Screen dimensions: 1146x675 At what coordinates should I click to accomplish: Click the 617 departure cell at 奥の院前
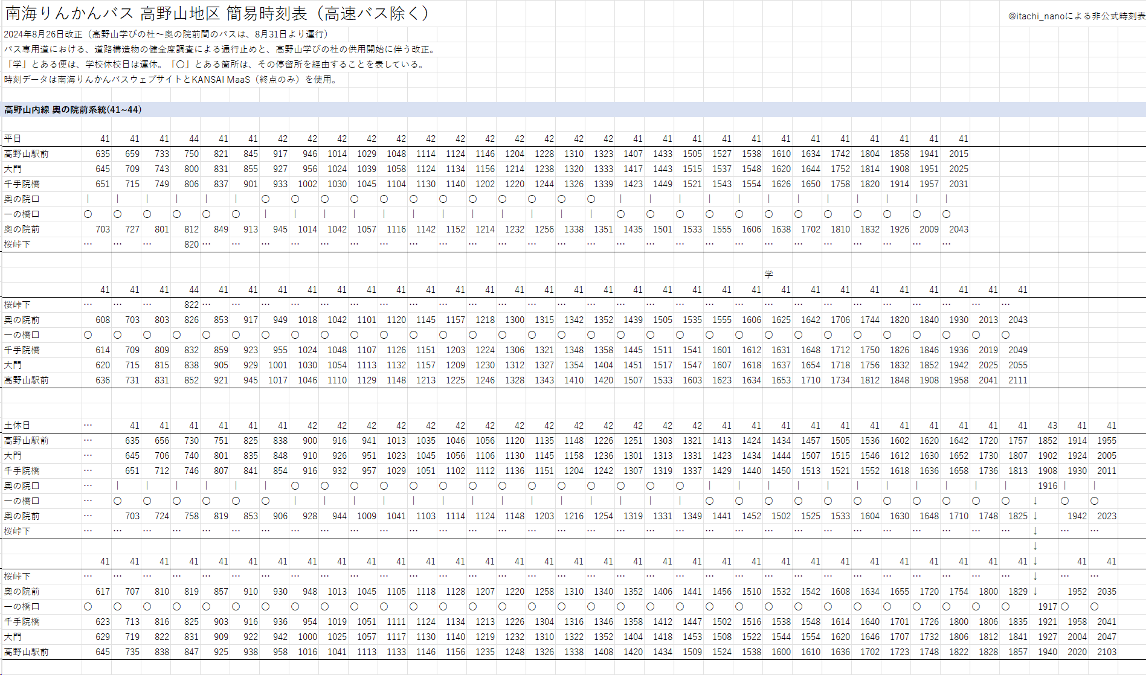coord(103,592)
